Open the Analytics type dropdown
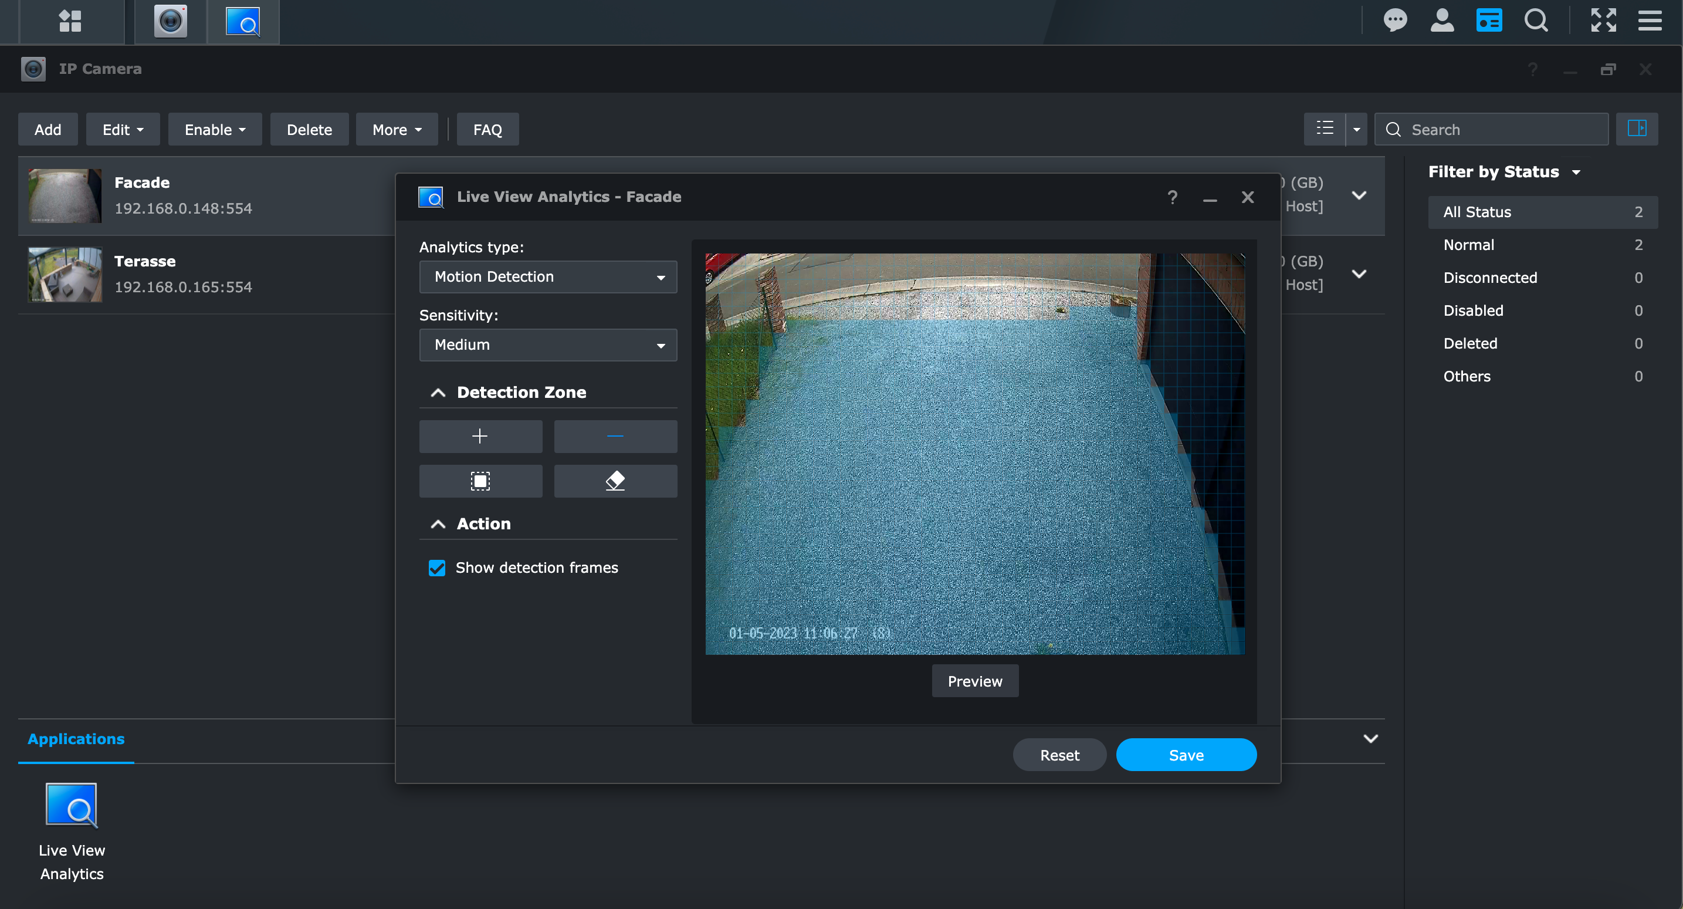The height and width of the screenshot is (909, 1683). coord(547,277)
